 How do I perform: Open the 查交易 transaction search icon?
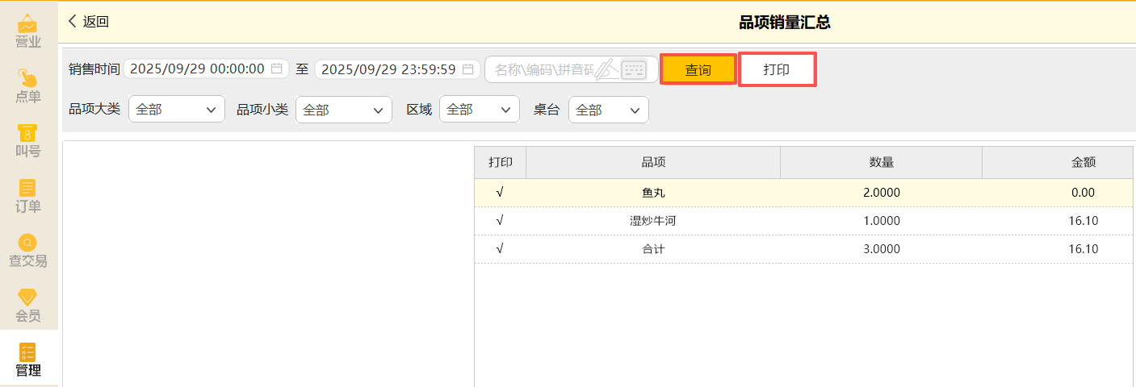(x=28, y=243)
